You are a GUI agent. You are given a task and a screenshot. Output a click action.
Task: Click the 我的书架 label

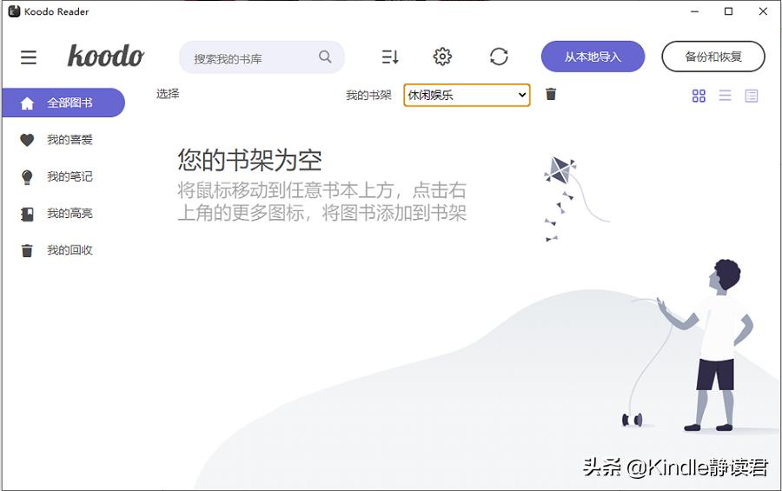(368, 95)
